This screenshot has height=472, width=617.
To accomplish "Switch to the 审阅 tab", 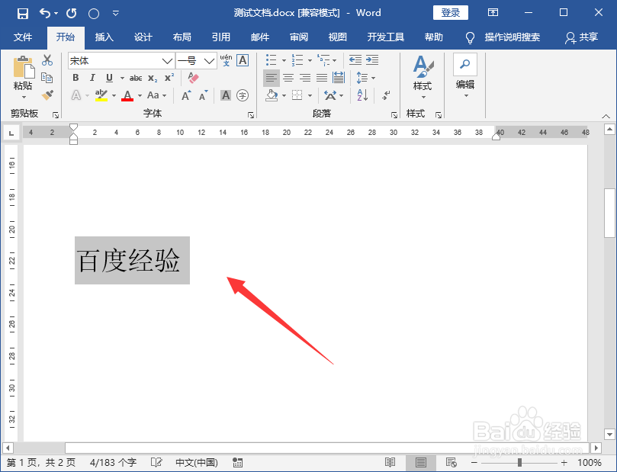I will pyautogui.click(x=299, y=37).
